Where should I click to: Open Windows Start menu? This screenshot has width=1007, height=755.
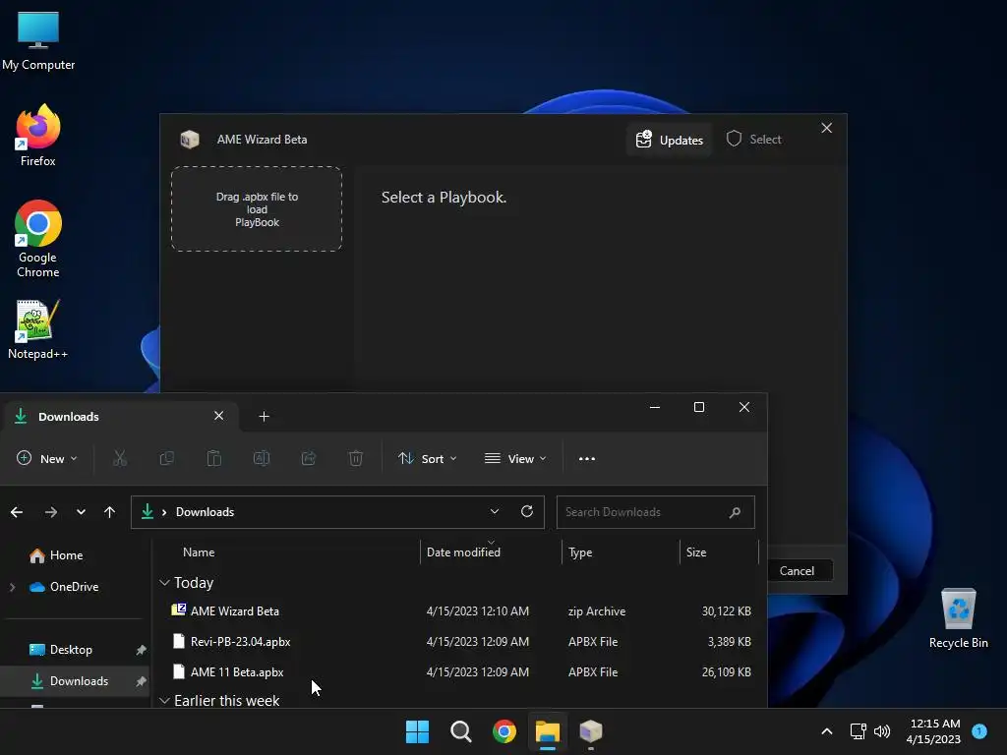(x=417, y=731)
